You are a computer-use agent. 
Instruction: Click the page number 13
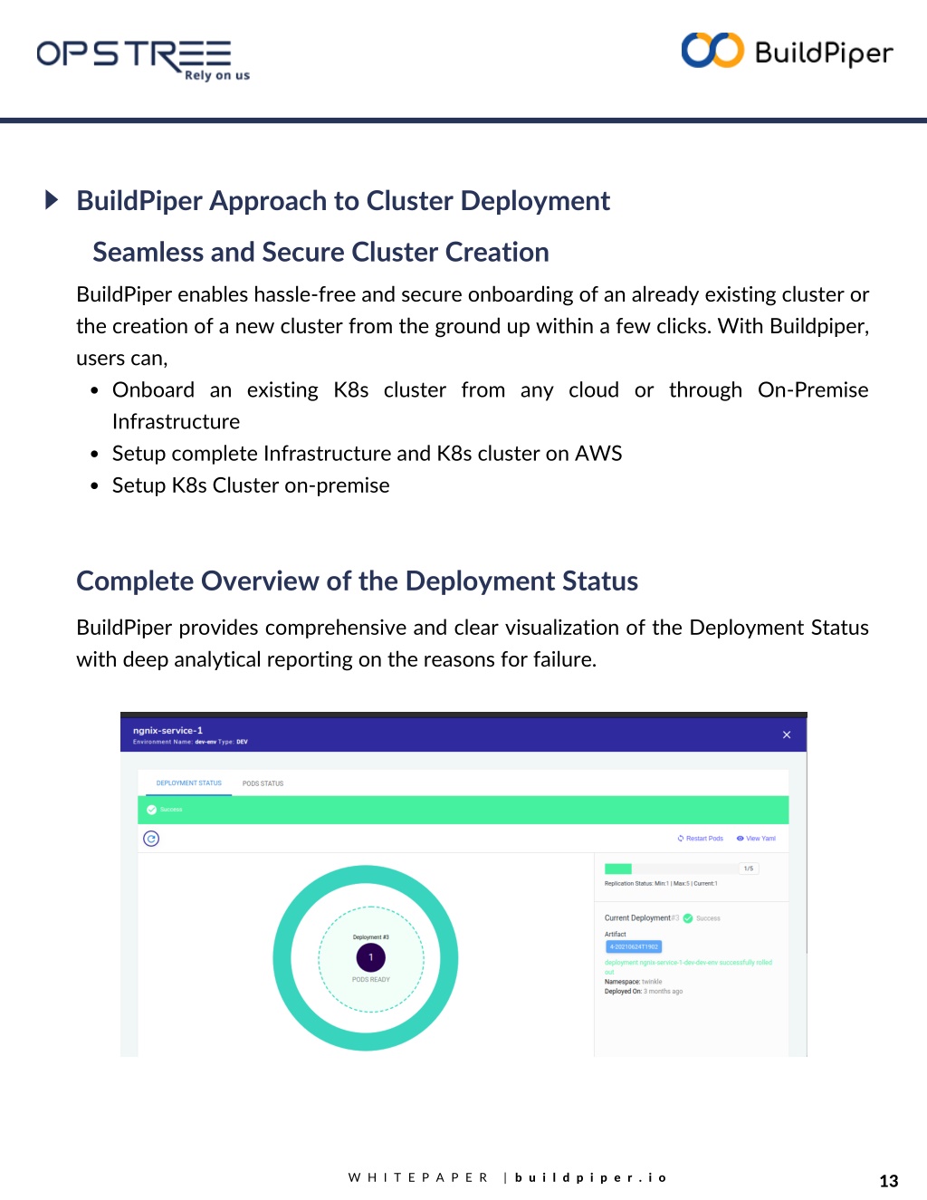tap(889, 1181)
